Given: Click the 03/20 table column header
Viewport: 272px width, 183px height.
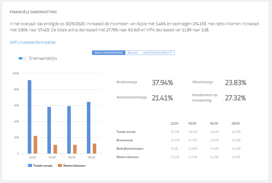Looking at the screenshot, I should coord(192,123).
